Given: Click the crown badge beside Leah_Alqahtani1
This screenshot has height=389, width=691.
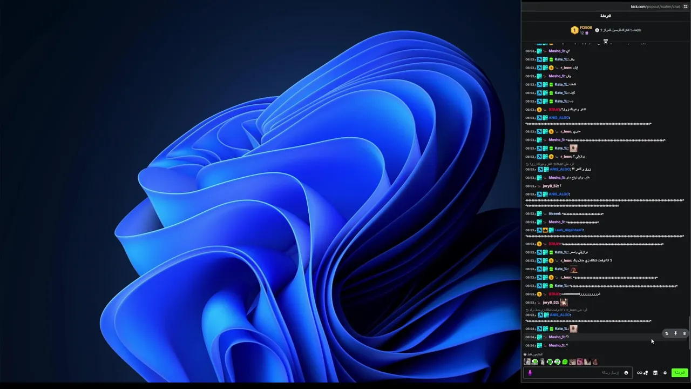Looking at the screenshot, I should [x=545, y=230].
